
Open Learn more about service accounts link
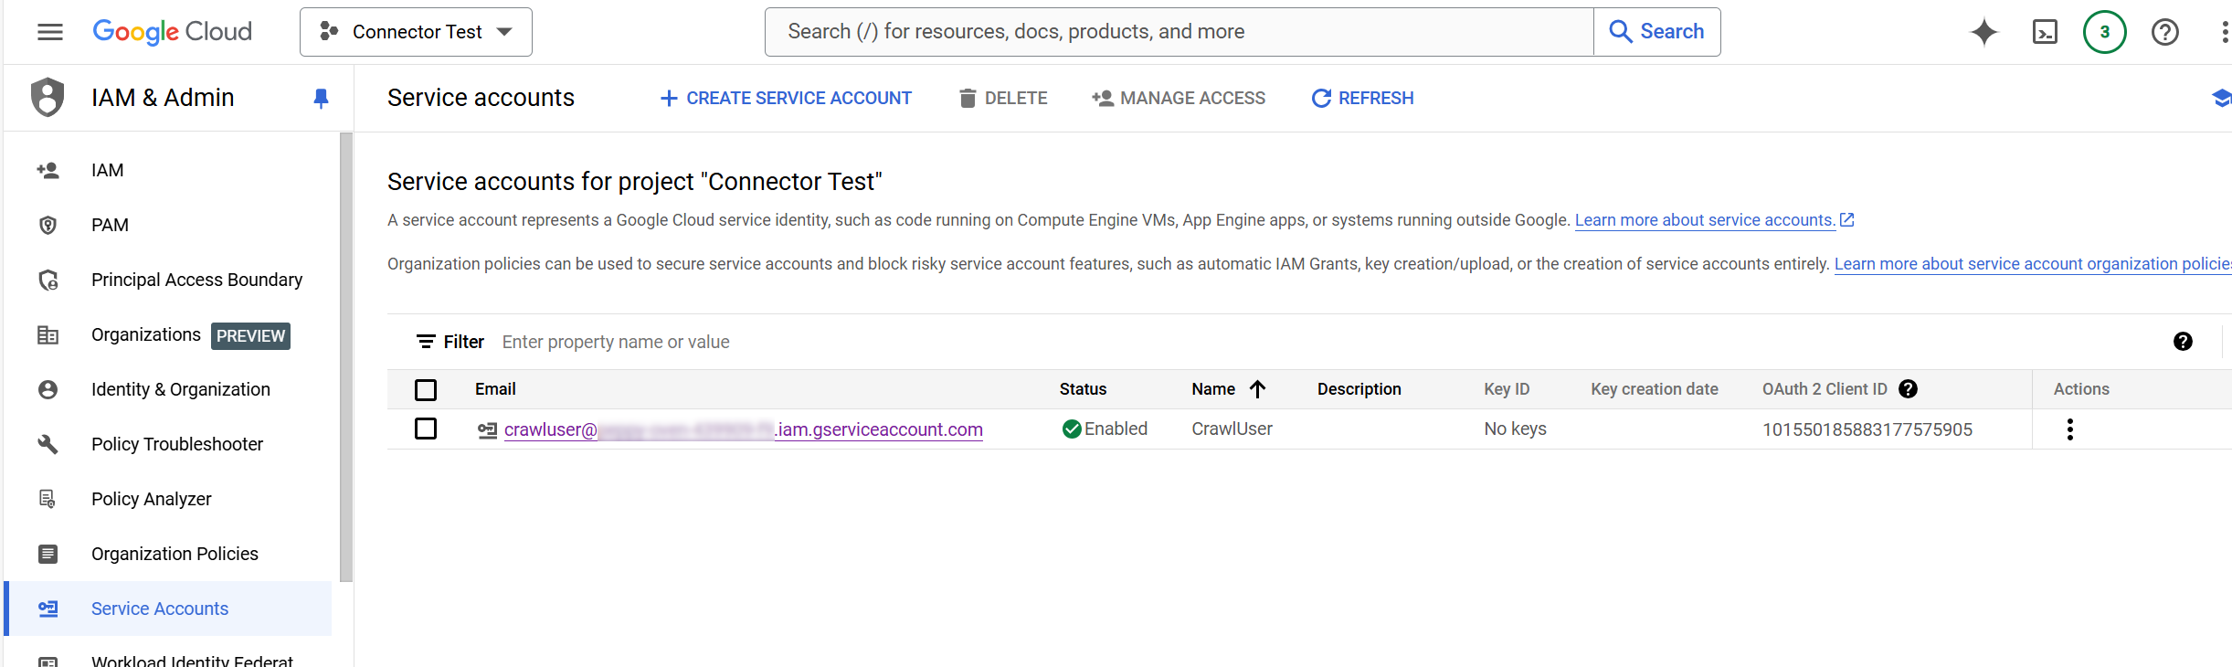(1714, 220)
